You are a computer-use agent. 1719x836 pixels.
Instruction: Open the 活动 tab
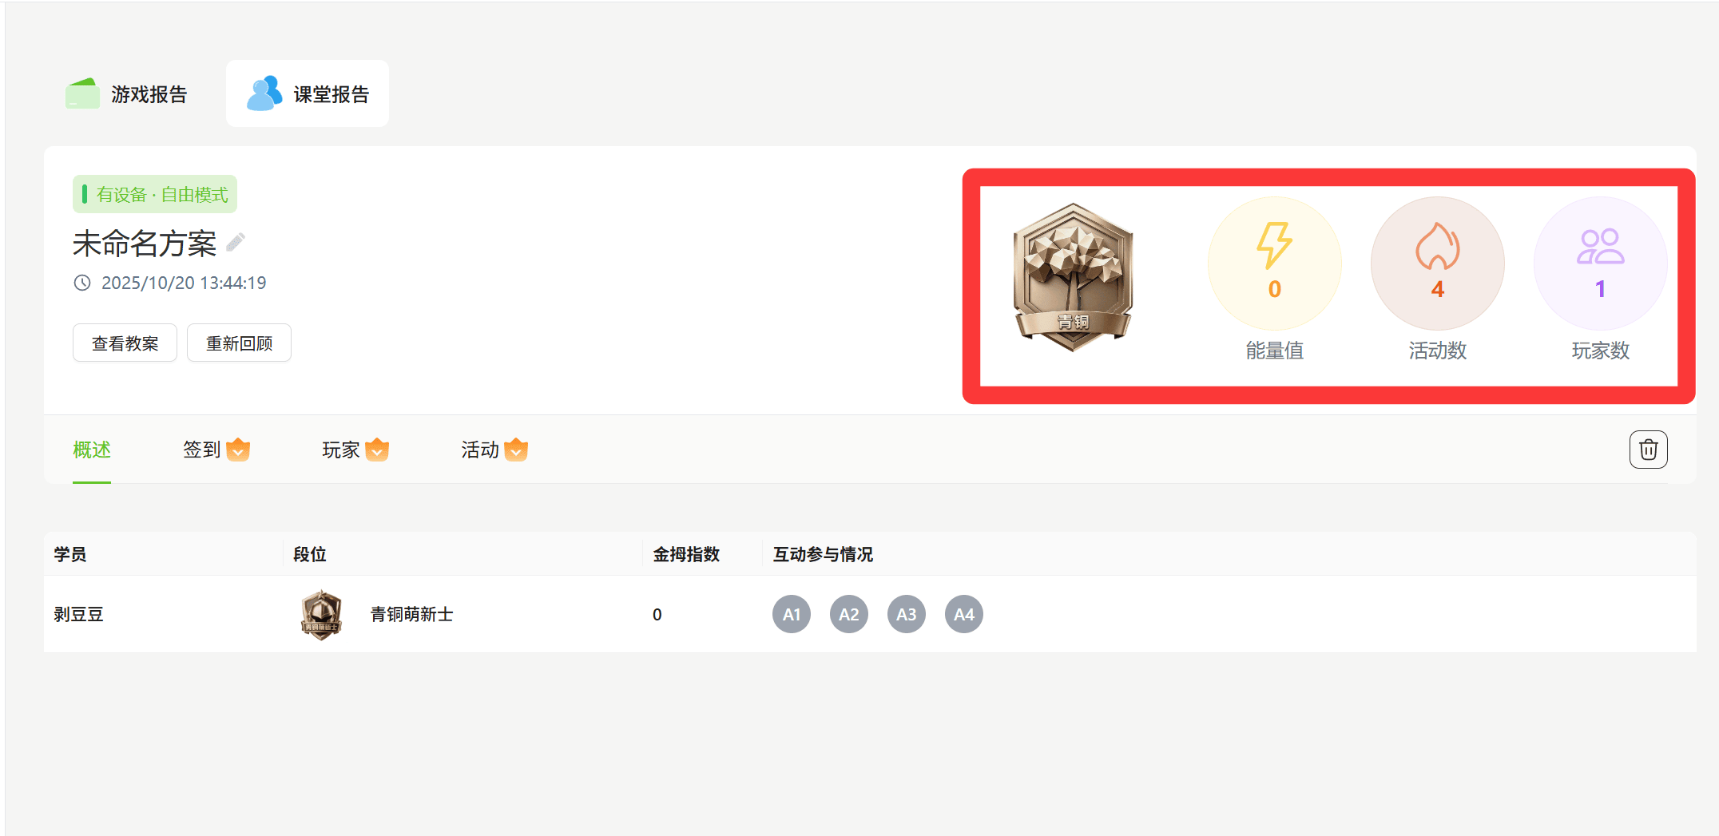[x=479, y=450]
